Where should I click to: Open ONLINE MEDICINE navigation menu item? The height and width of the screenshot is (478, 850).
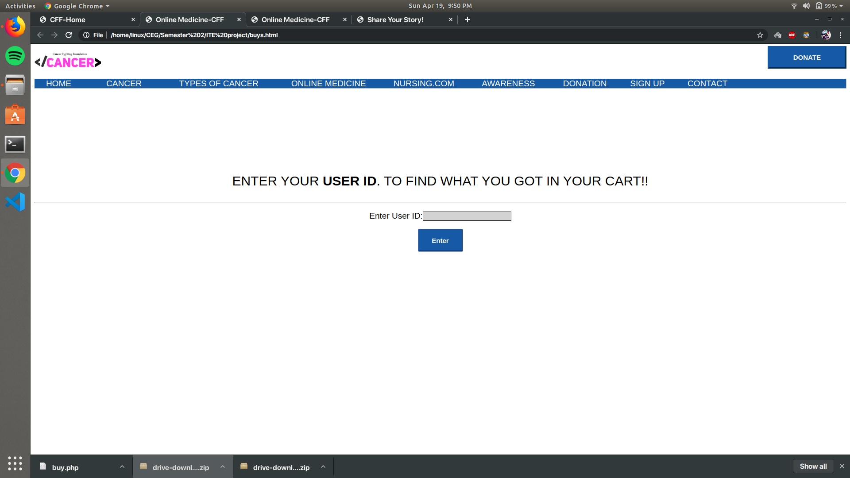(x=328, y=84)
